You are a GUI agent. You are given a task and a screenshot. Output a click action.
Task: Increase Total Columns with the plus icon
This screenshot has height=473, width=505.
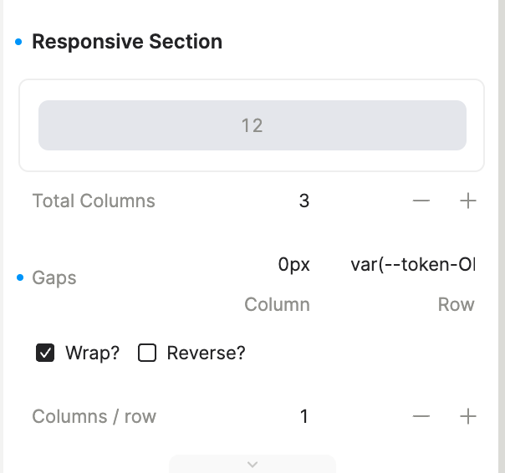tap(468, 201)
